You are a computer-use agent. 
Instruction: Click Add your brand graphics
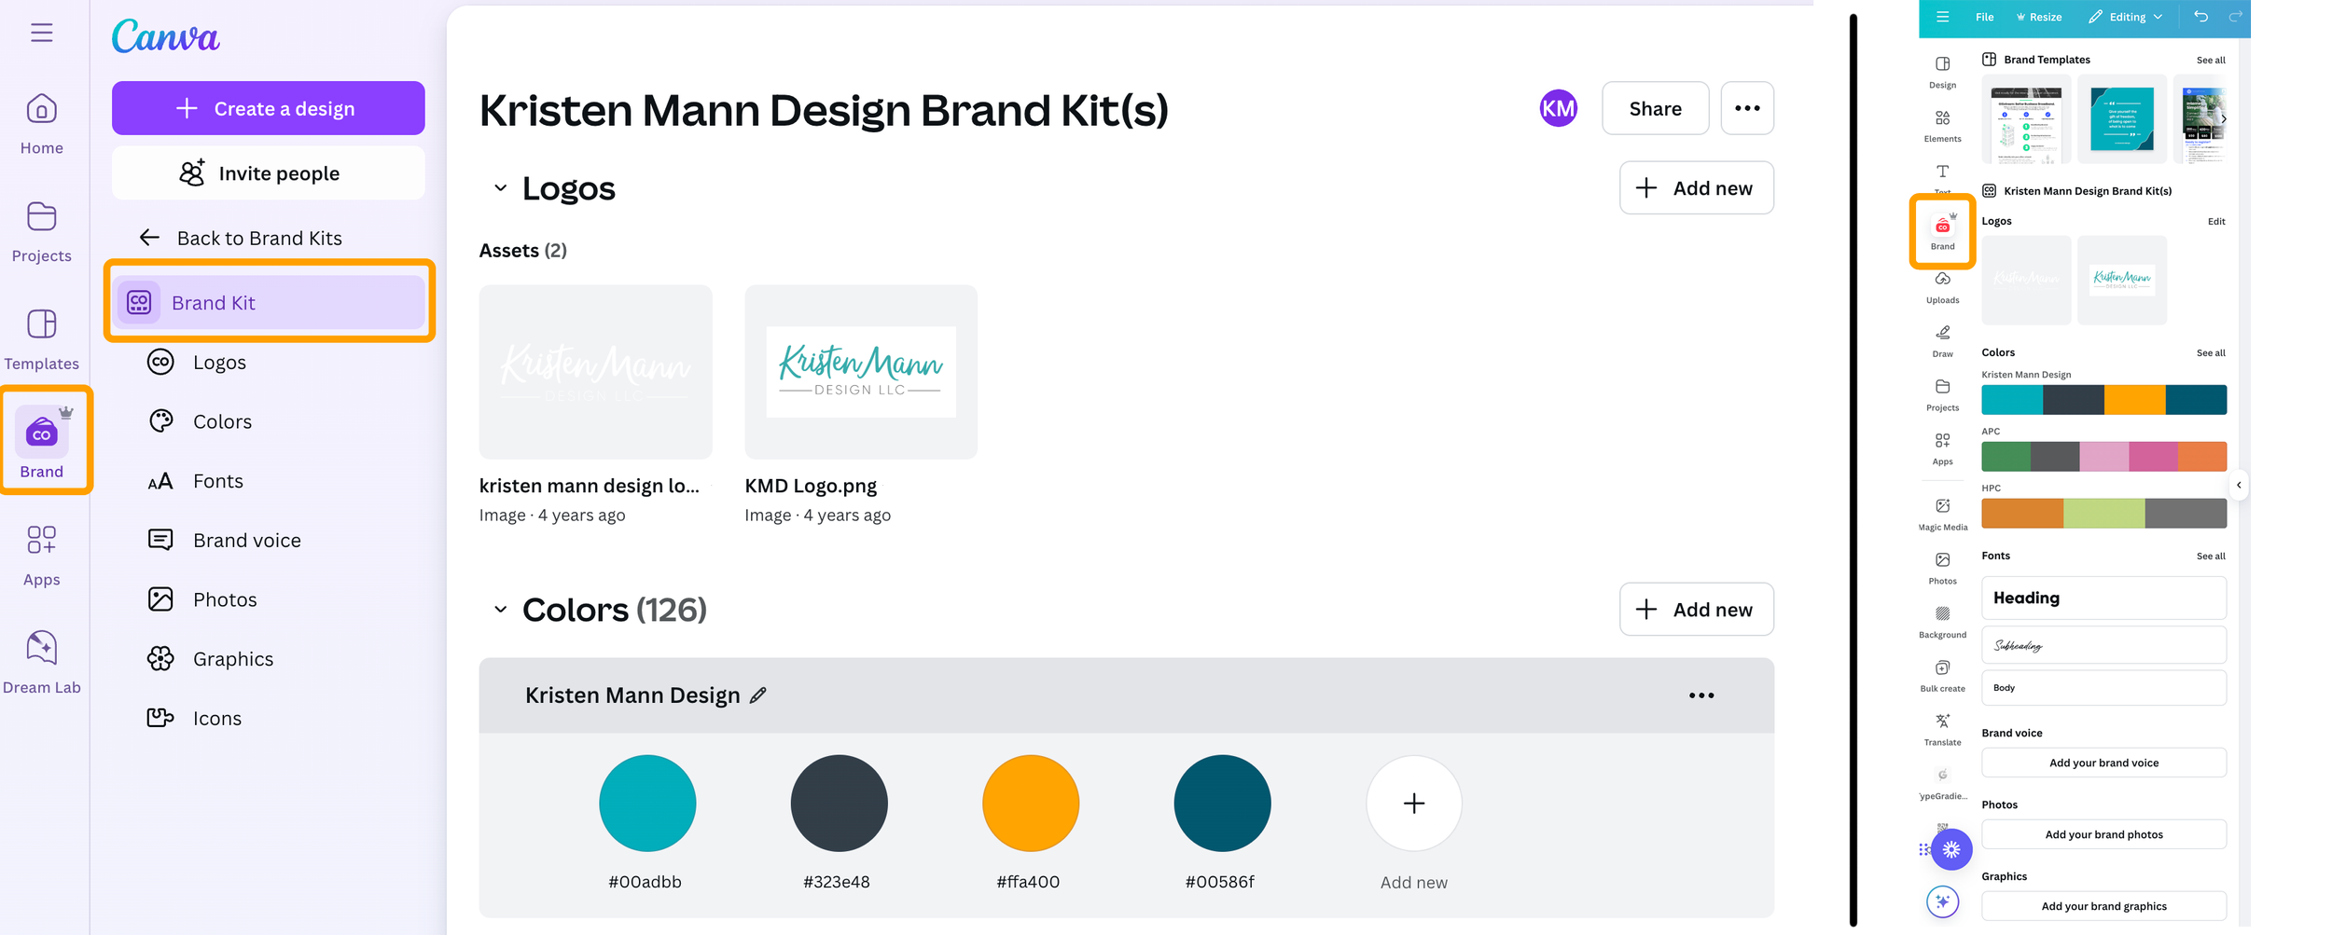coord(2104,906)
